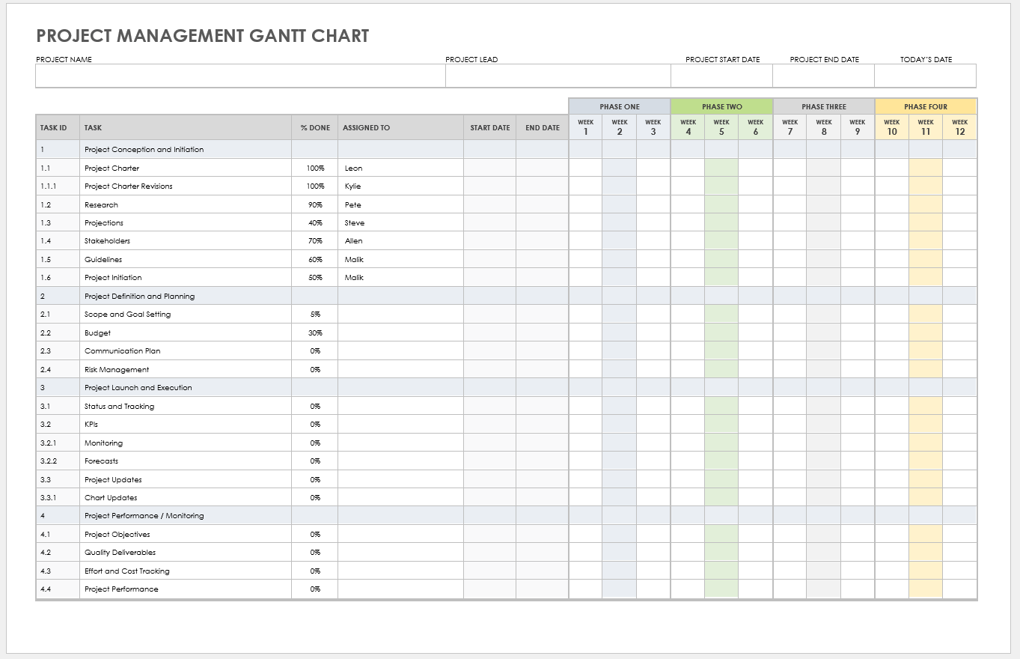Click the TODAY'S DATE input field
Image resolution: width=1020 pixels, height=659 pixels.
click(926, 76)
